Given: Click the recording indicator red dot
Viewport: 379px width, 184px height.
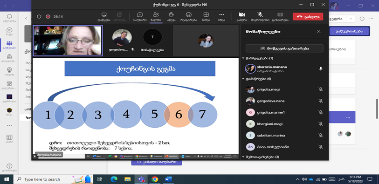Looking at the screenshot, I should point(48,16).
